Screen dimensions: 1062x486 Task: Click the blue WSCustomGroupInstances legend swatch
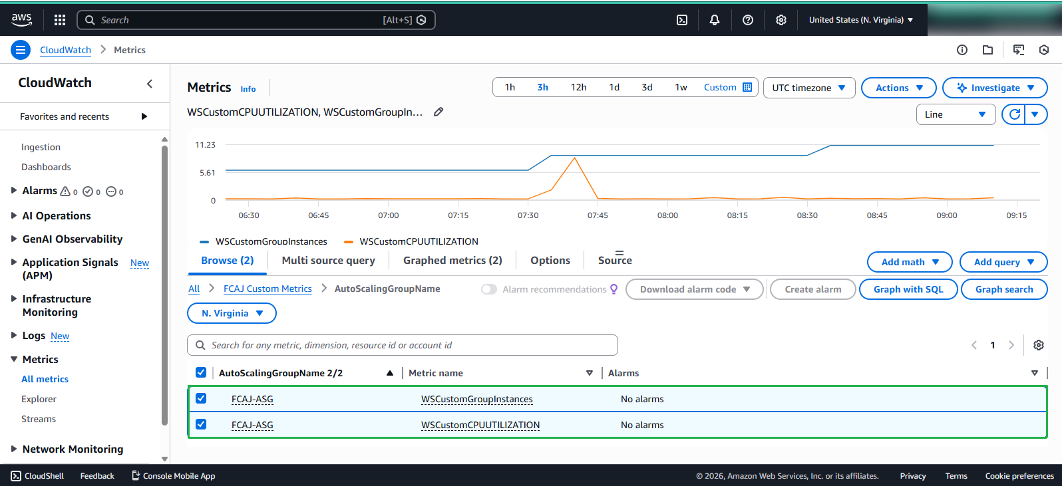[x=204, y=242]
